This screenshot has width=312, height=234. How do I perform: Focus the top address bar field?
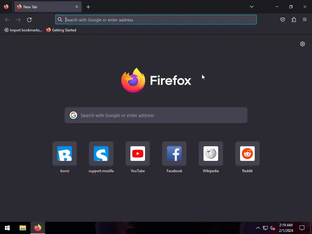coord(156,20)
